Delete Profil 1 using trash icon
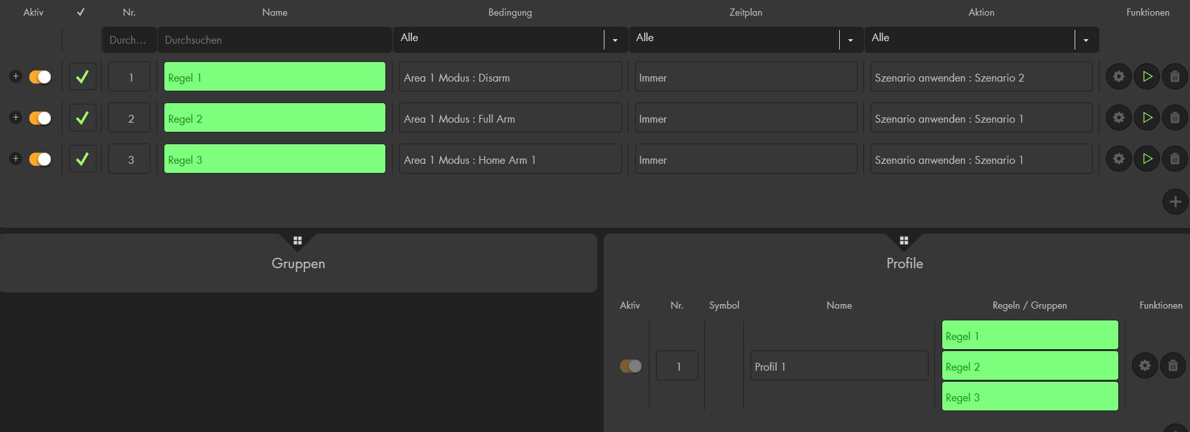The height and width of the screenshot is (432, 1190). (1173, 365)
